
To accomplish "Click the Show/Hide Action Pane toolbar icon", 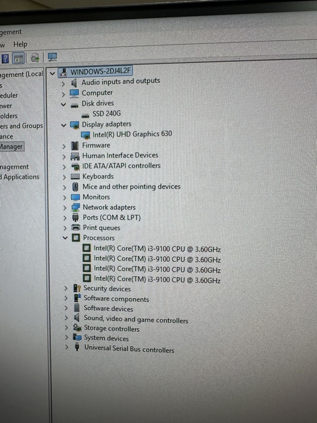I will click(19, 59).
